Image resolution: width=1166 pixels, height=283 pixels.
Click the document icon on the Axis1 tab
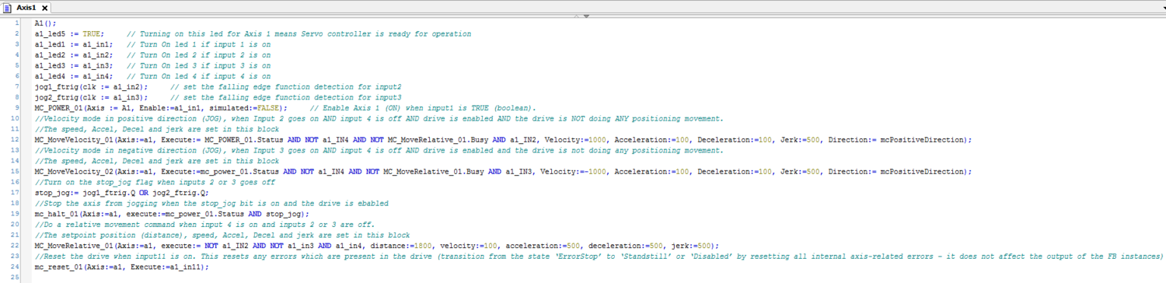(8, 7)
